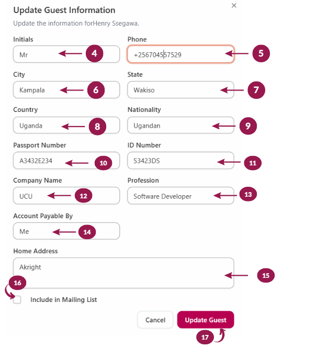
Task: Click the number 4 annotation badge
Action: (94, 53)
